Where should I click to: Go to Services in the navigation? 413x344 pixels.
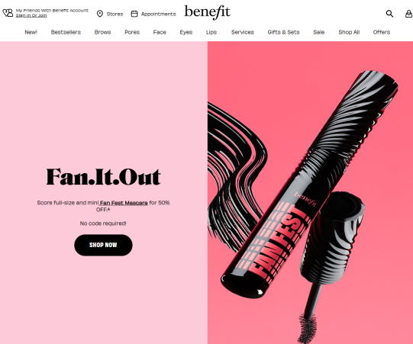click(x=243, y=32)
